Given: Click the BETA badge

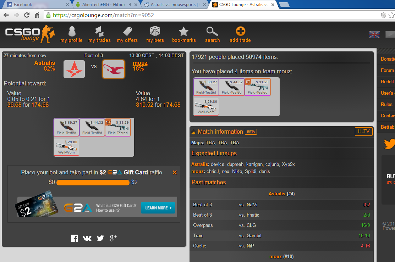Looking at the screenshot, I should (251, 132).
